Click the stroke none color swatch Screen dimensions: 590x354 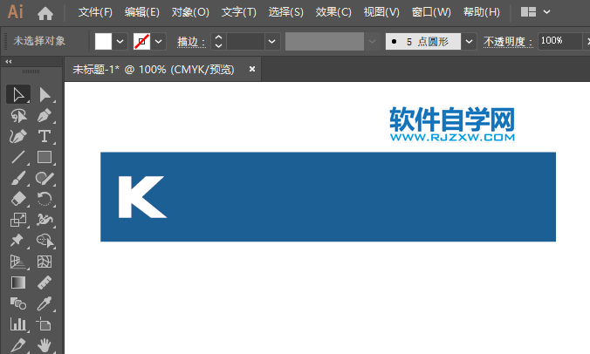pyautogui.click(x=142, y=41)
